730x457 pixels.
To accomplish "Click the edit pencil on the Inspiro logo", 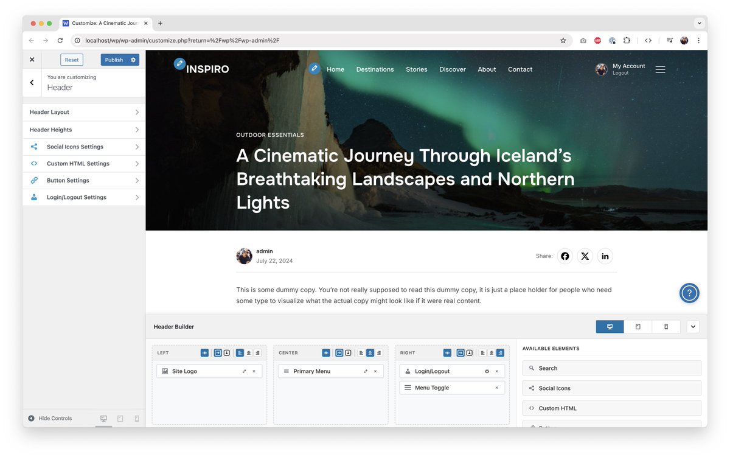I will [179, 63].
